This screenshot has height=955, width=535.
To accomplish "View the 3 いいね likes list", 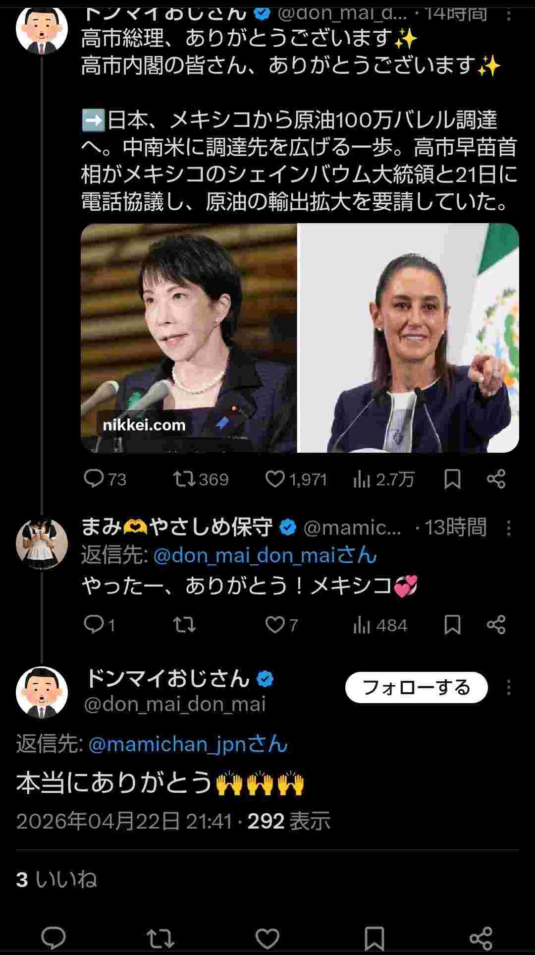I will click(x=56, y=880).
